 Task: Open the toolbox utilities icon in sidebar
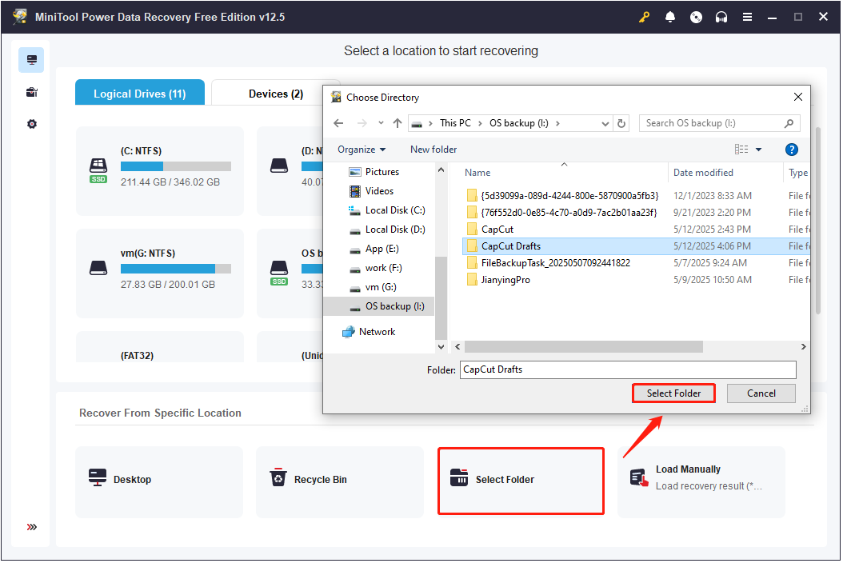pyautogui.click(x=32, y=92)
